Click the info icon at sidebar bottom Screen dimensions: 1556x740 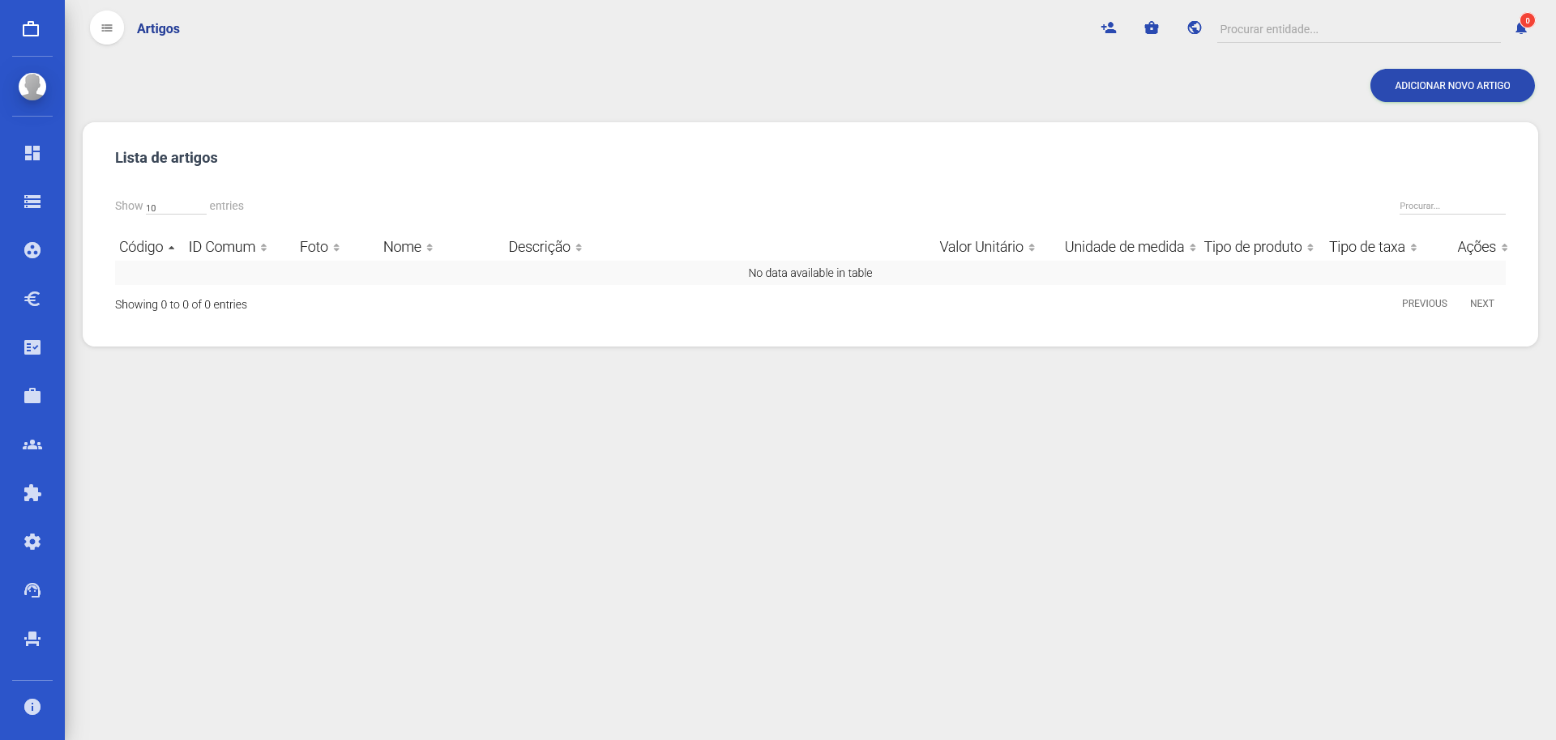click(x=32, y=707)
